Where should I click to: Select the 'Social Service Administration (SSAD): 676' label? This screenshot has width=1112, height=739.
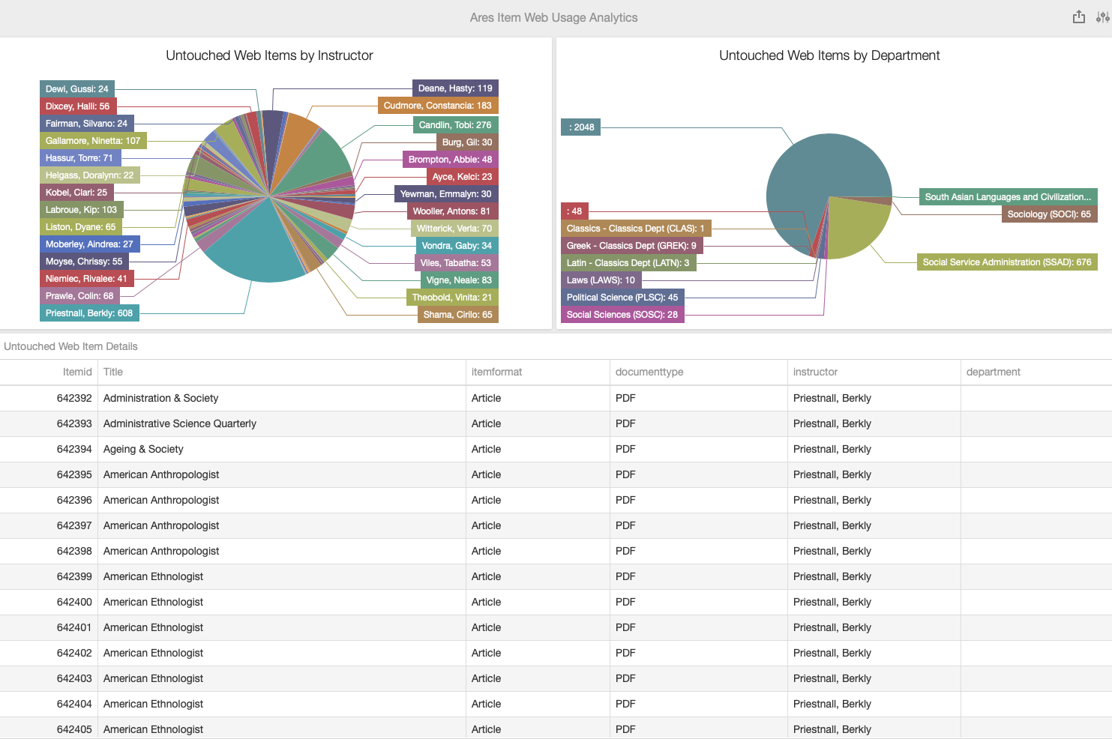pyautogui.click(x=1007, y=262)
